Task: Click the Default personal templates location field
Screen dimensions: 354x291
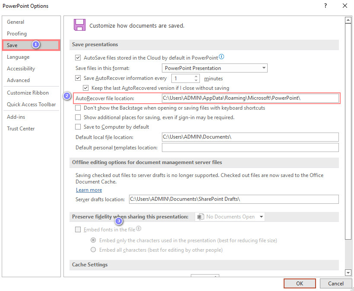Action: pyautogui.click(x=250, y=147)
